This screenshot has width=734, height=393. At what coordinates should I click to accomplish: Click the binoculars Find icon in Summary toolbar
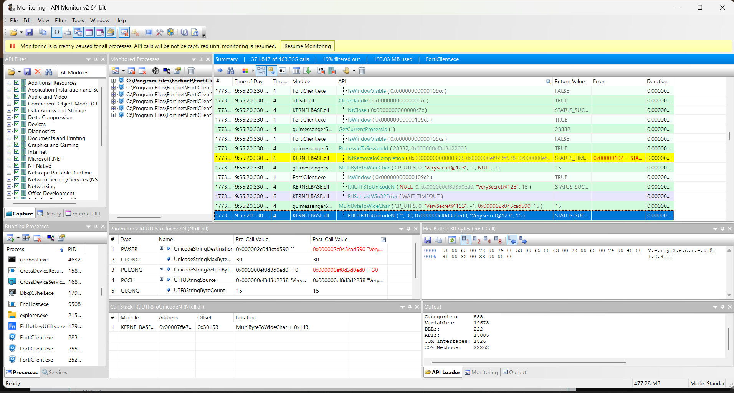pos(230,71)
